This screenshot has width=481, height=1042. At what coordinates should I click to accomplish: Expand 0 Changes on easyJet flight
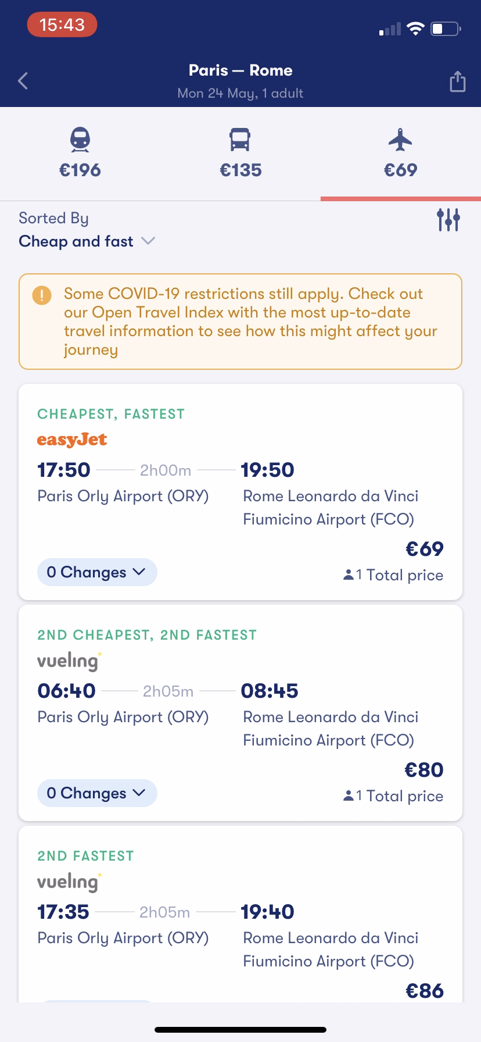[x=97, y=572]
